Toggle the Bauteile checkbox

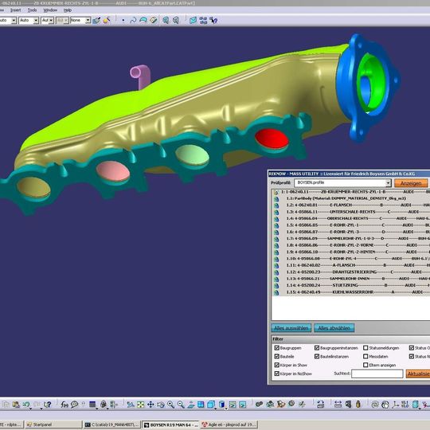point(276,356)
